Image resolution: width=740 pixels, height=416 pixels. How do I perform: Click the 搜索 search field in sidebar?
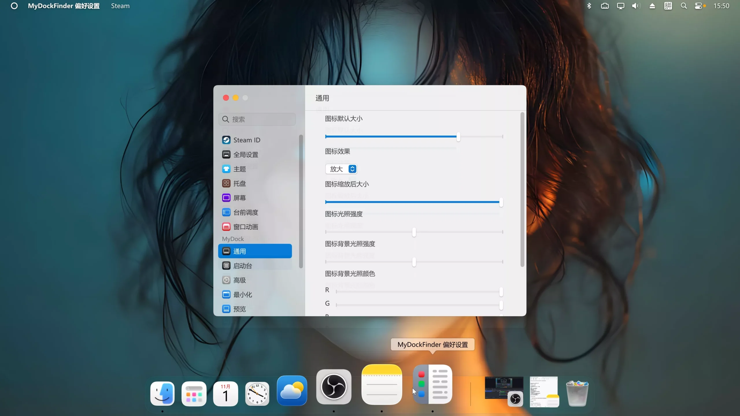pyautogui.click(x=257, y=119)
